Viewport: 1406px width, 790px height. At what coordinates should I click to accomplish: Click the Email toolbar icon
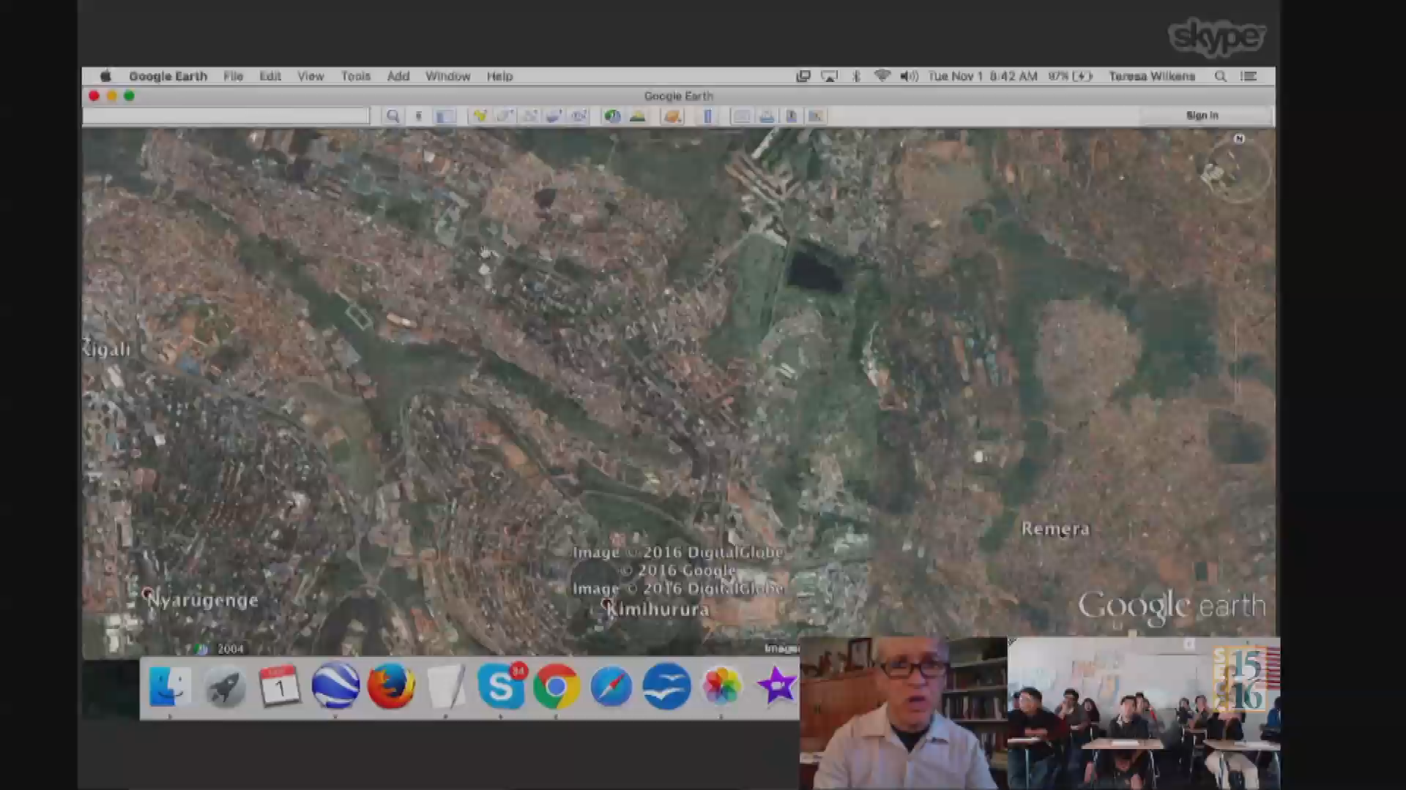[741, 116]
